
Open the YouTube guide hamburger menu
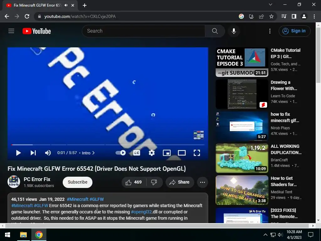pos(11,31)
